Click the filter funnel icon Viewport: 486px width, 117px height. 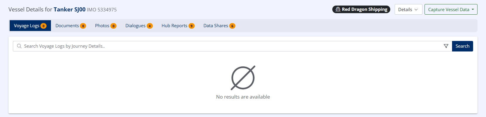coord(446,46)
